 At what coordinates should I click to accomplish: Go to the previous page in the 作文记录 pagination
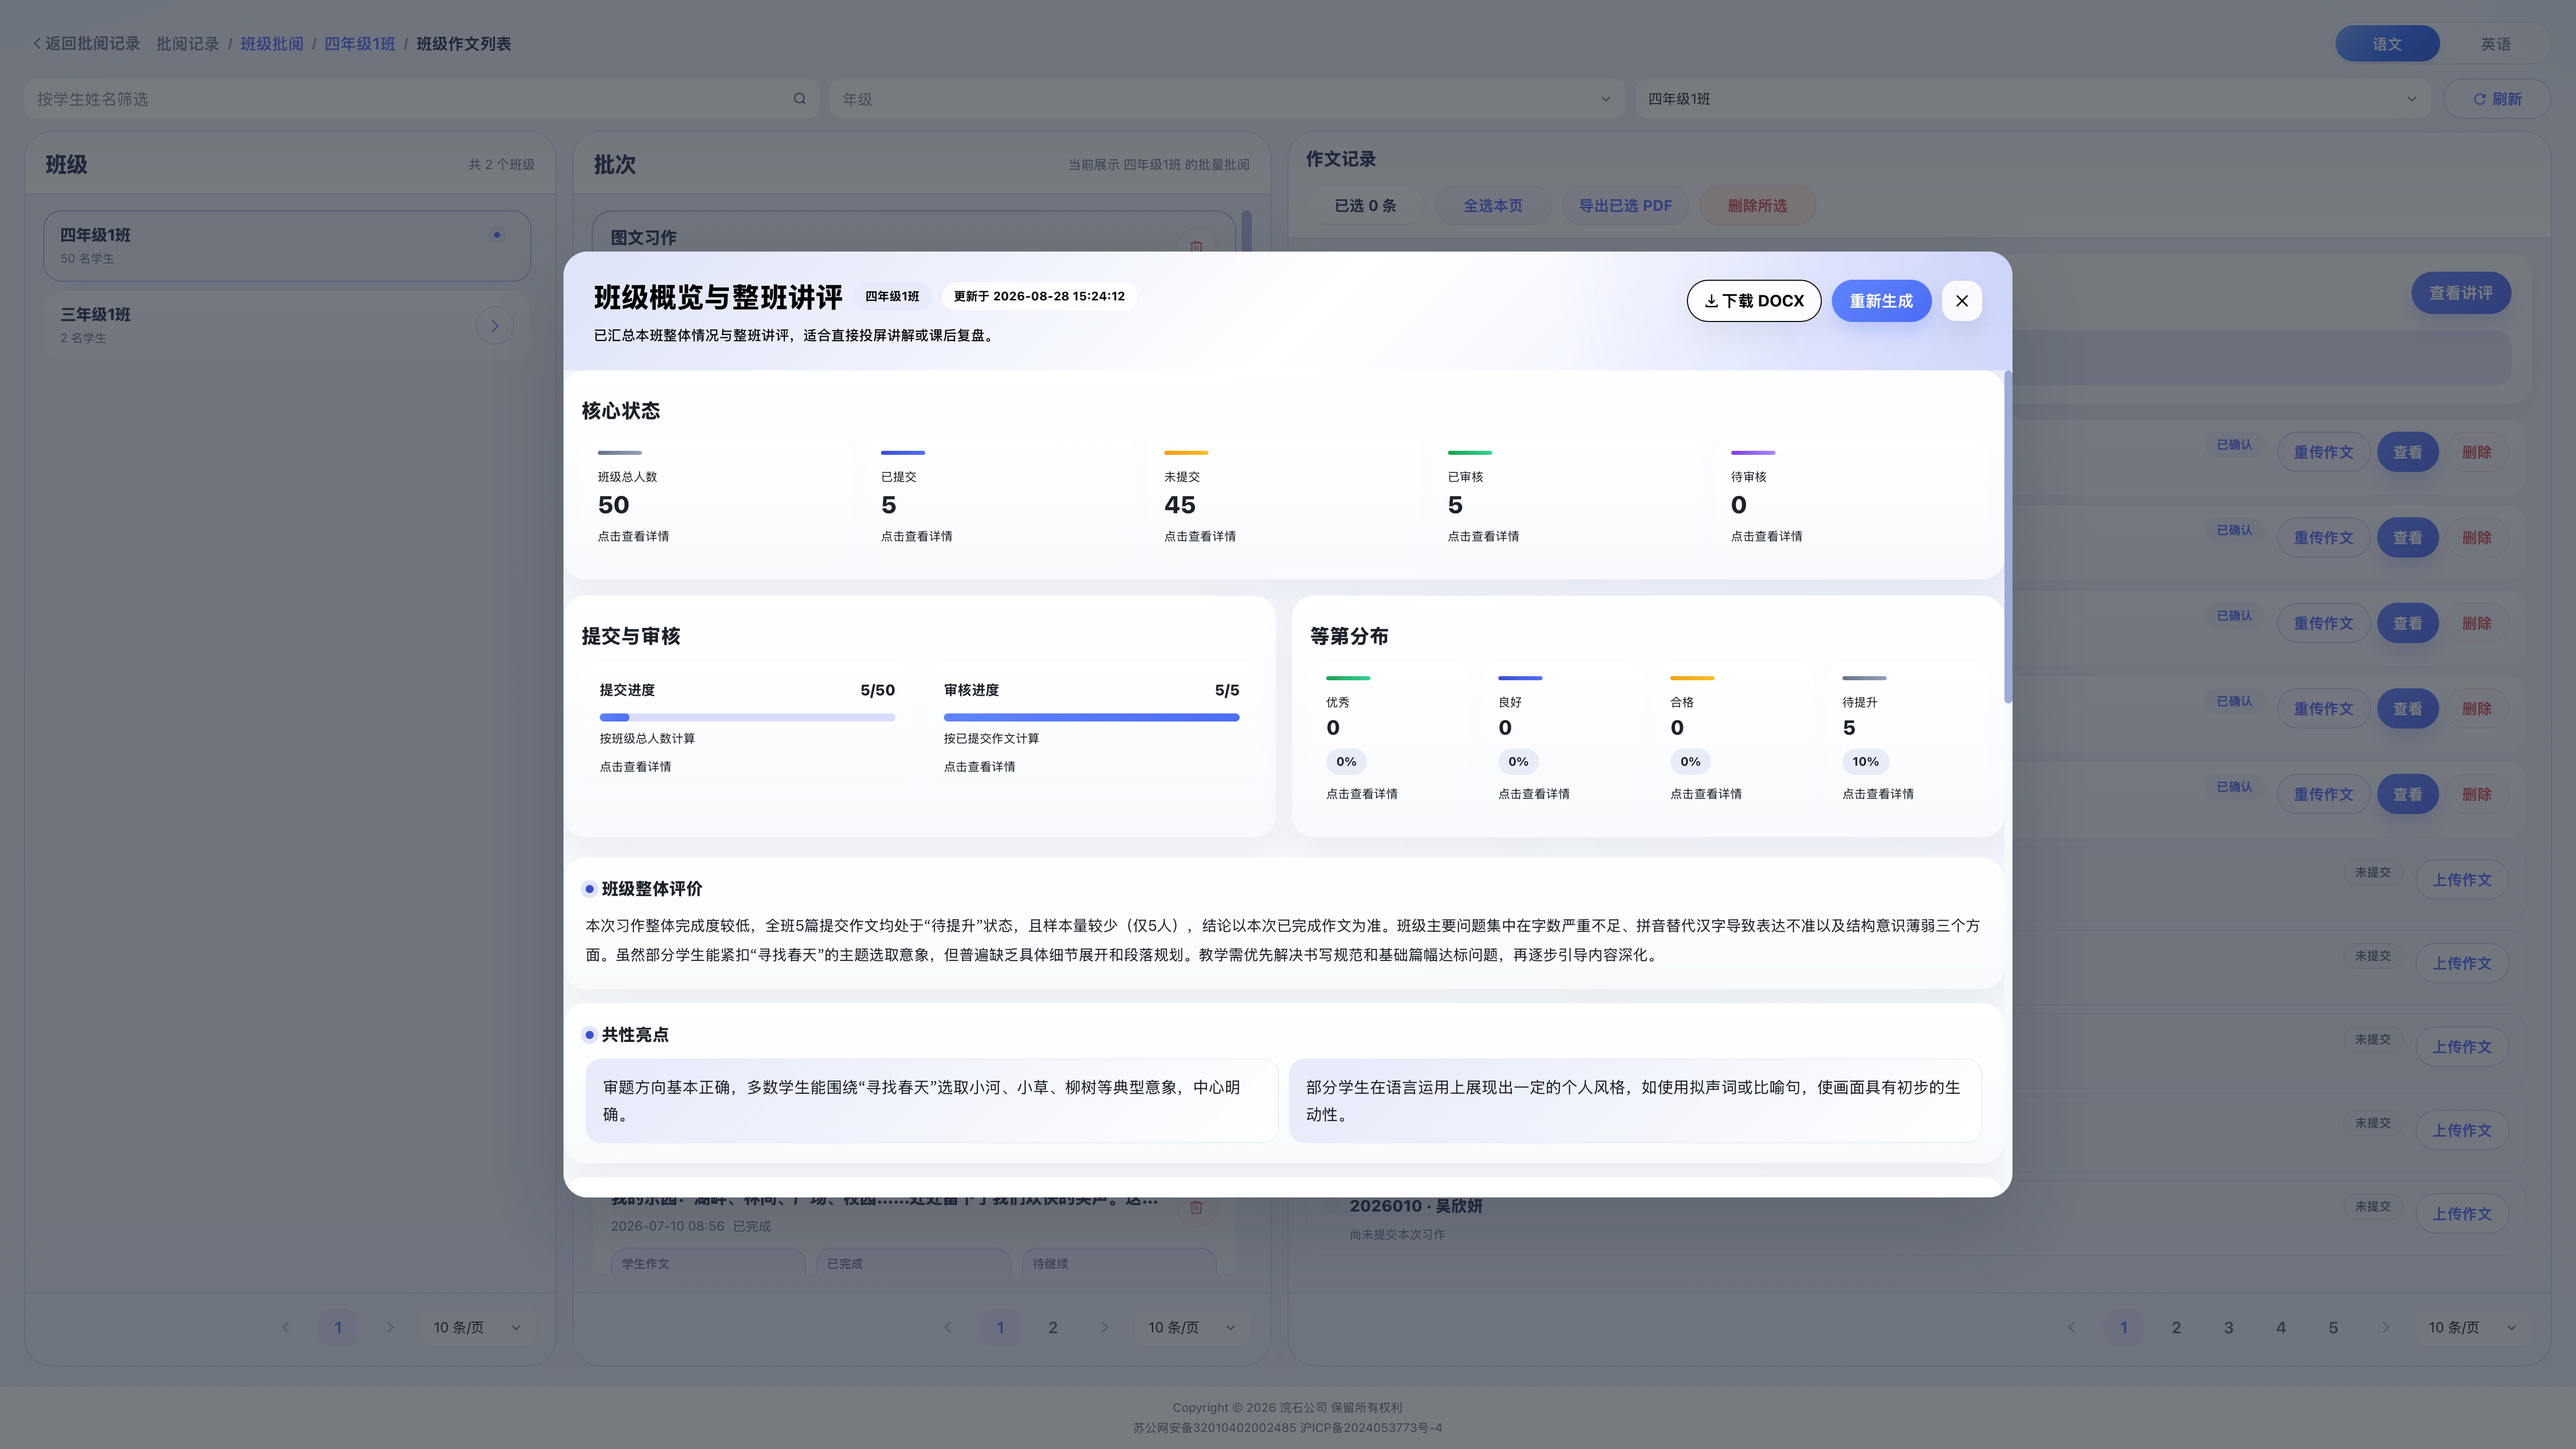(2072, 1328)
